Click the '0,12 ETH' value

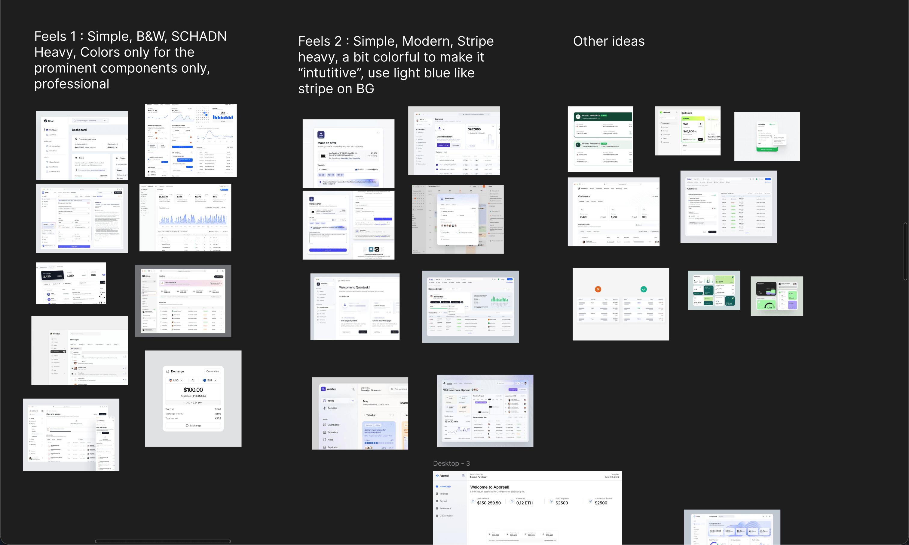[524, 503]
